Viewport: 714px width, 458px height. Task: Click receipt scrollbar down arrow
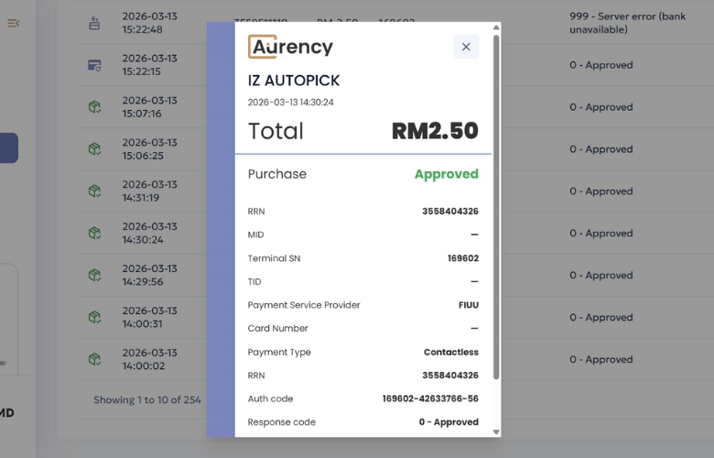click(496, 432)
